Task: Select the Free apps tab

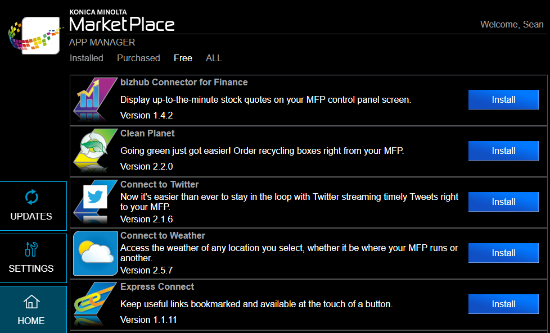Action: pyautogui.click(x=183, y=58)
